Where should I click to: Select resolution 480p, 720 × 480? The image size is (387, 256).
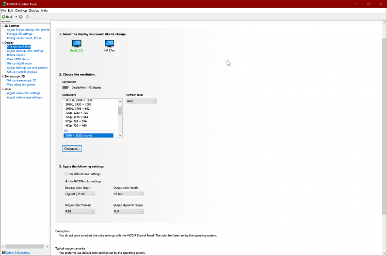pos(76,125)
